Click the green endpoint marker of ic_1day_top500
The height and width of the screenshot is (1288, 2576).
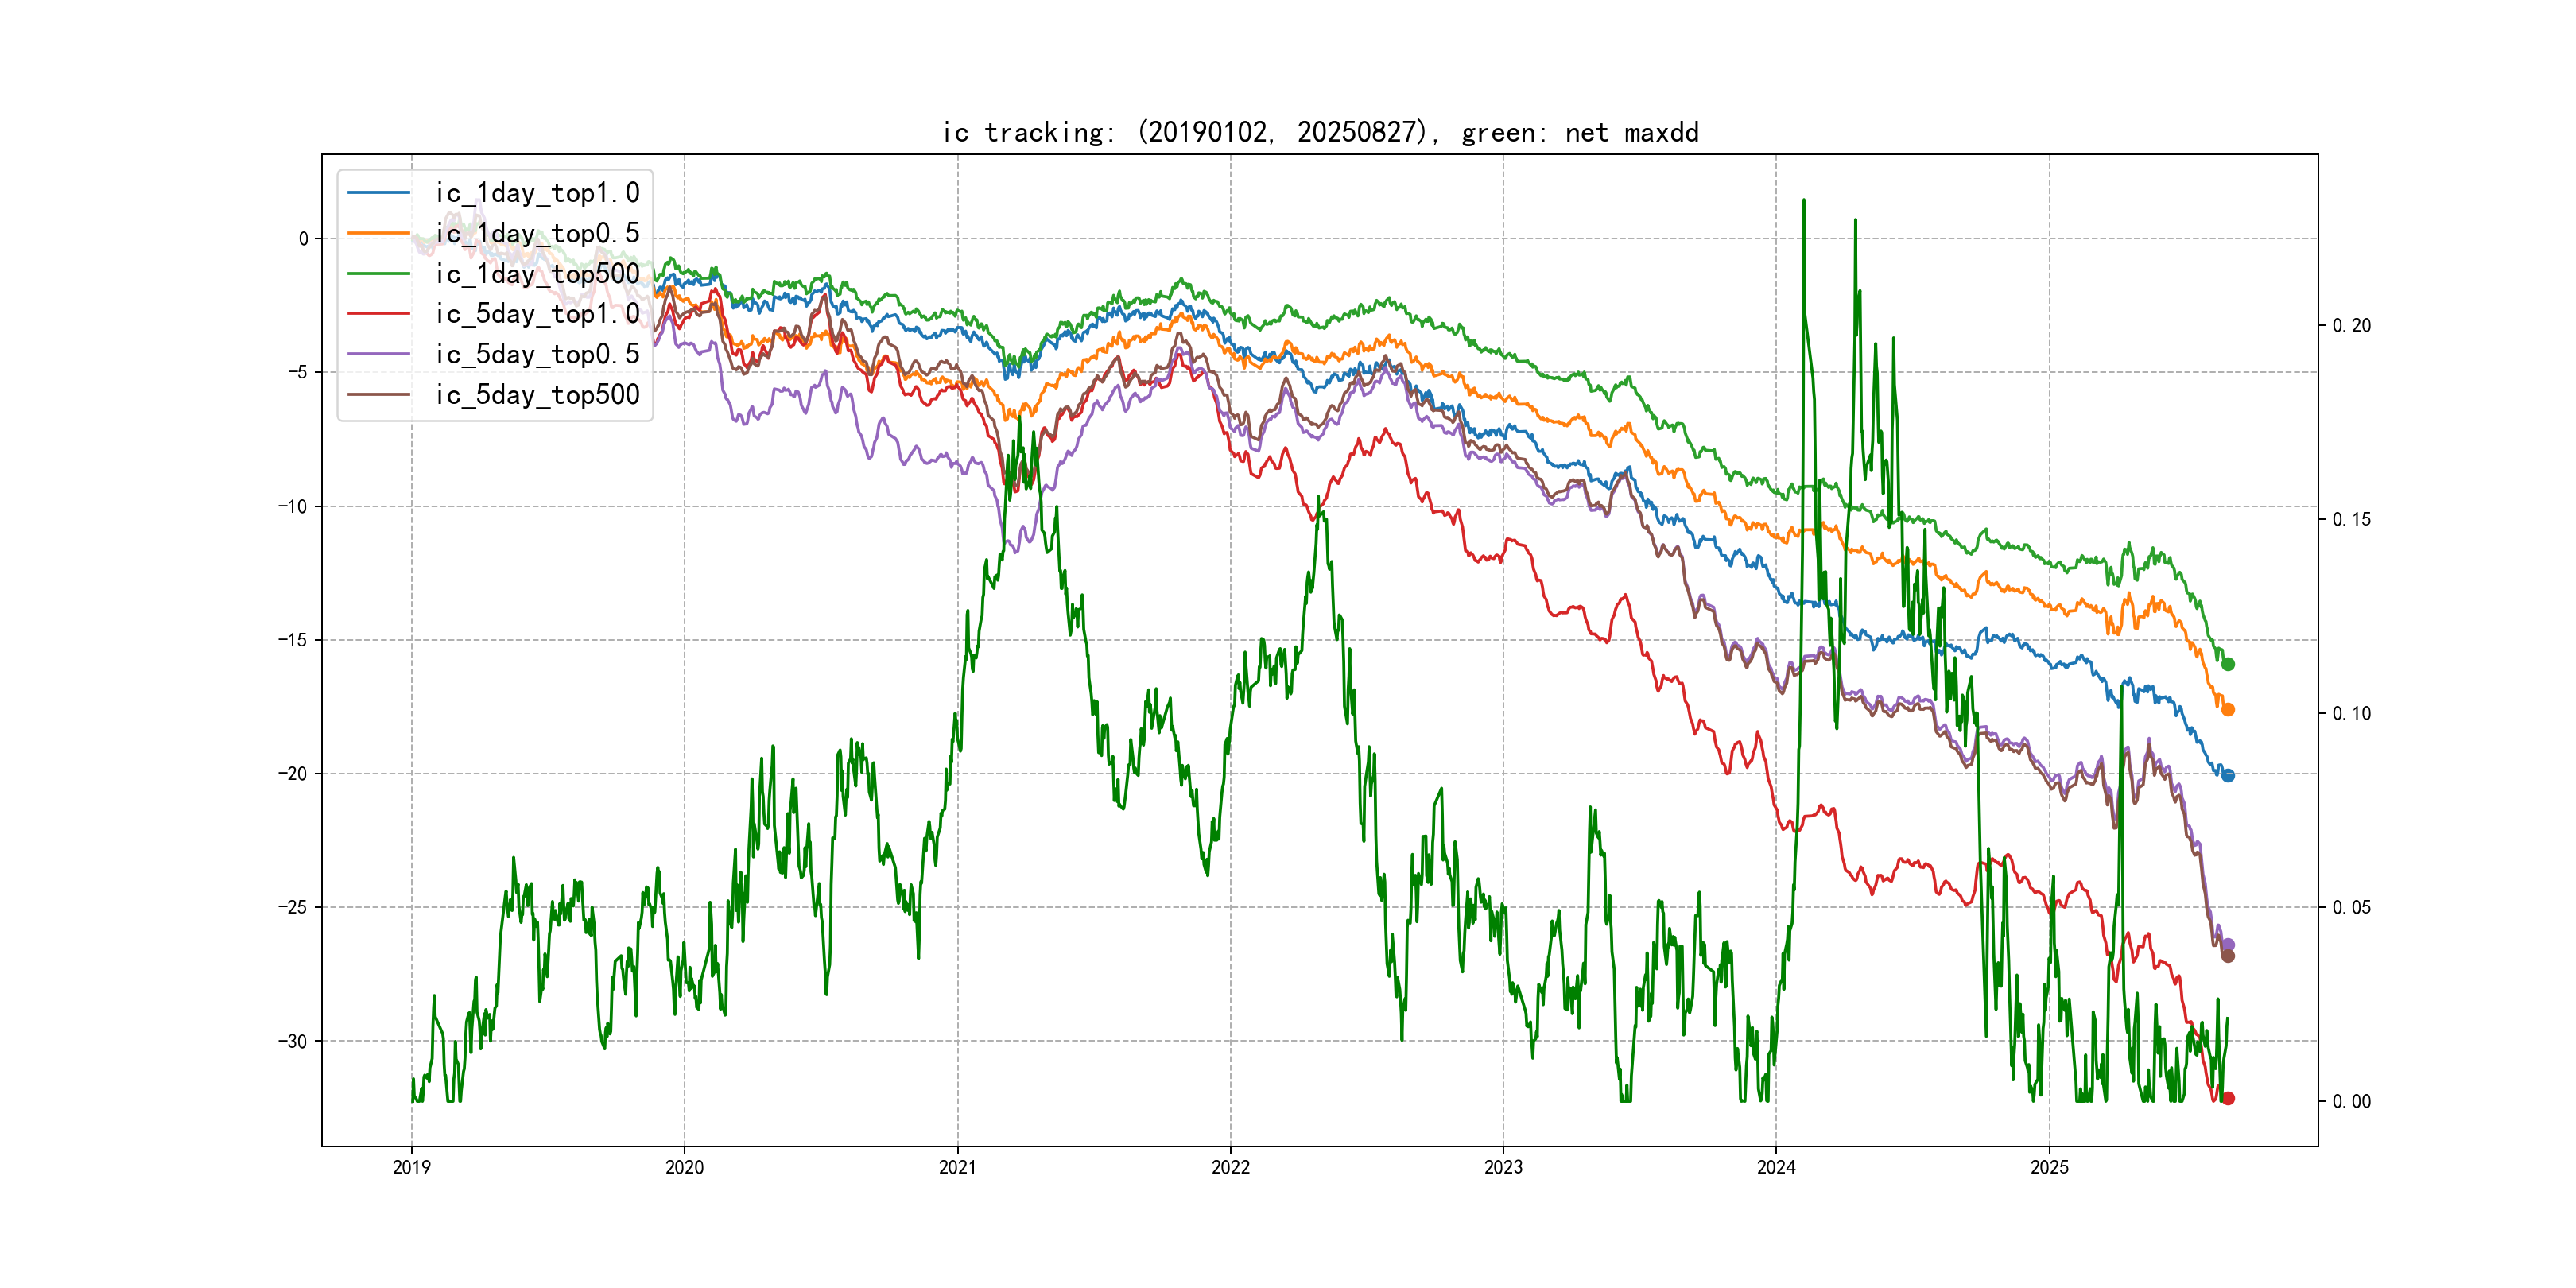tap(2227, 664)
